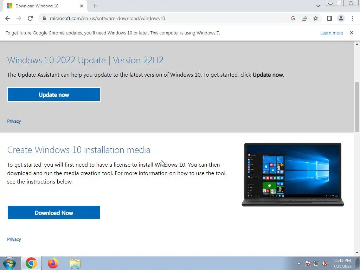Go back to the previous page
The height and width of the screenshot is (270, 360).
[x=8, y=18]
